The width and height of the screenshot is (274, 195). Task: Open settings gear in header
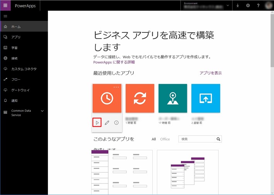tap(248, 5)
